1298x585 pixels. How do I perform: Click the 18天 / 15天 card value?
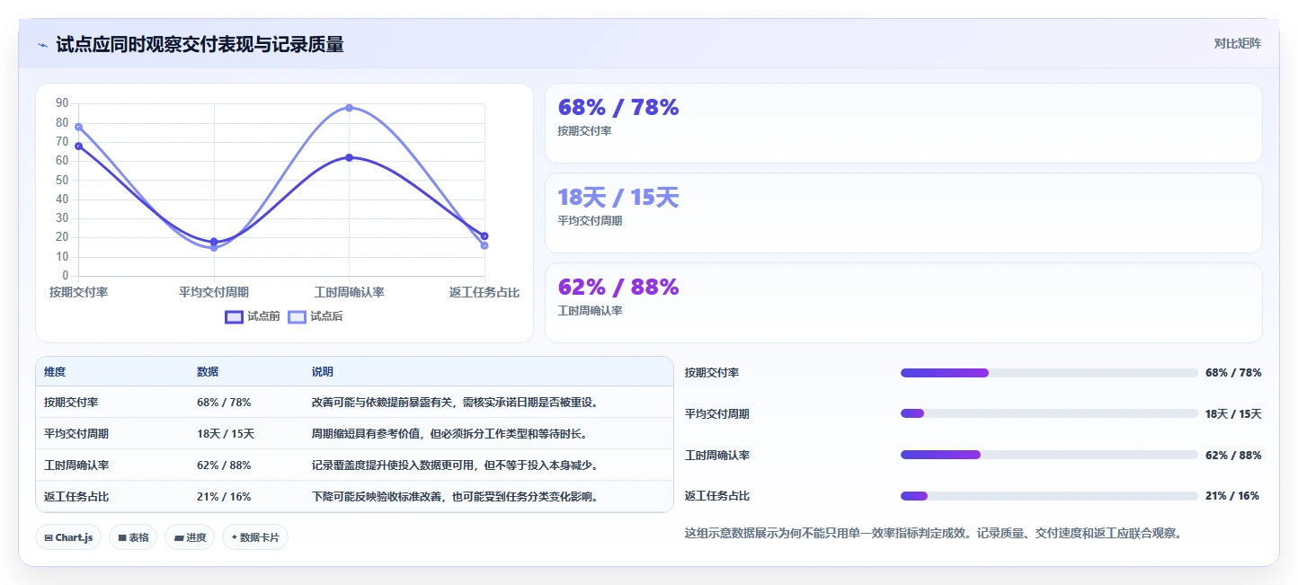[x=618, y=198]
